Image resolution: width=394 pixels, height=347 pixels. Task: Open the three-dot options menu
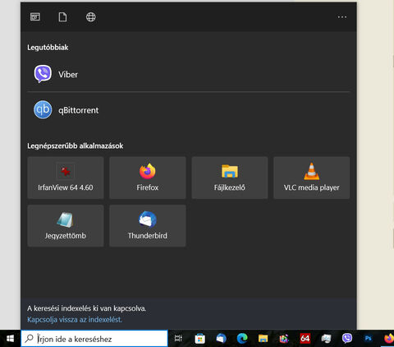pos(342,17)
